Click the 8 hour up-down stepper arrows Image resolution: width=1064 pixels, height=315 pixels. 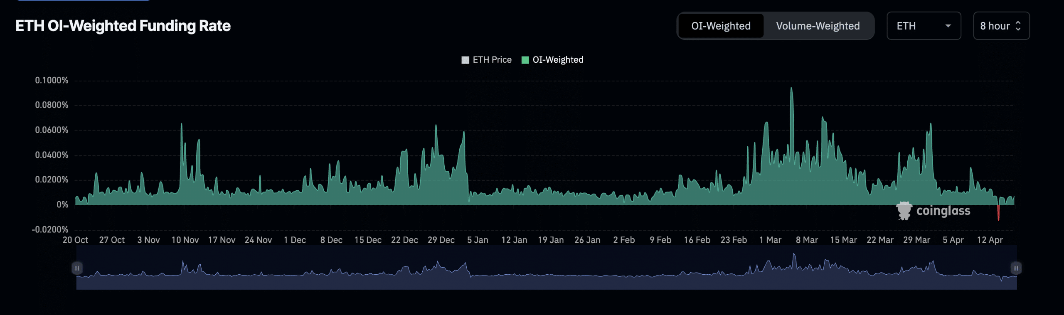coord(1018,26)
